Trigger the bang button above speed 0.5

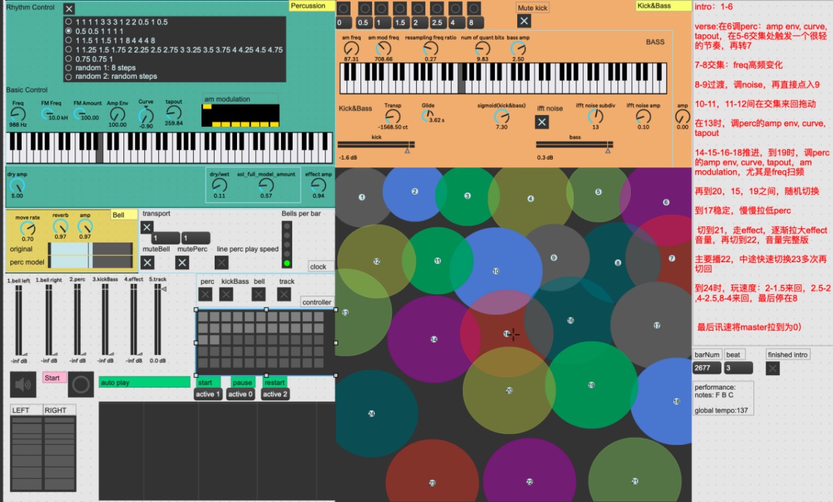(365, 8)
